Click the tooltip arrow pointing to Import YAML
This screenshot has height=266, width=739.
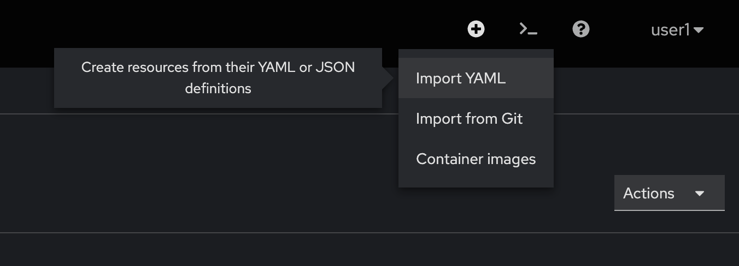(388, 78)
